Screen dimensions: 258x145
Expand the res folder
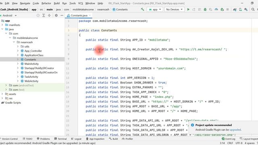(2, 98)
